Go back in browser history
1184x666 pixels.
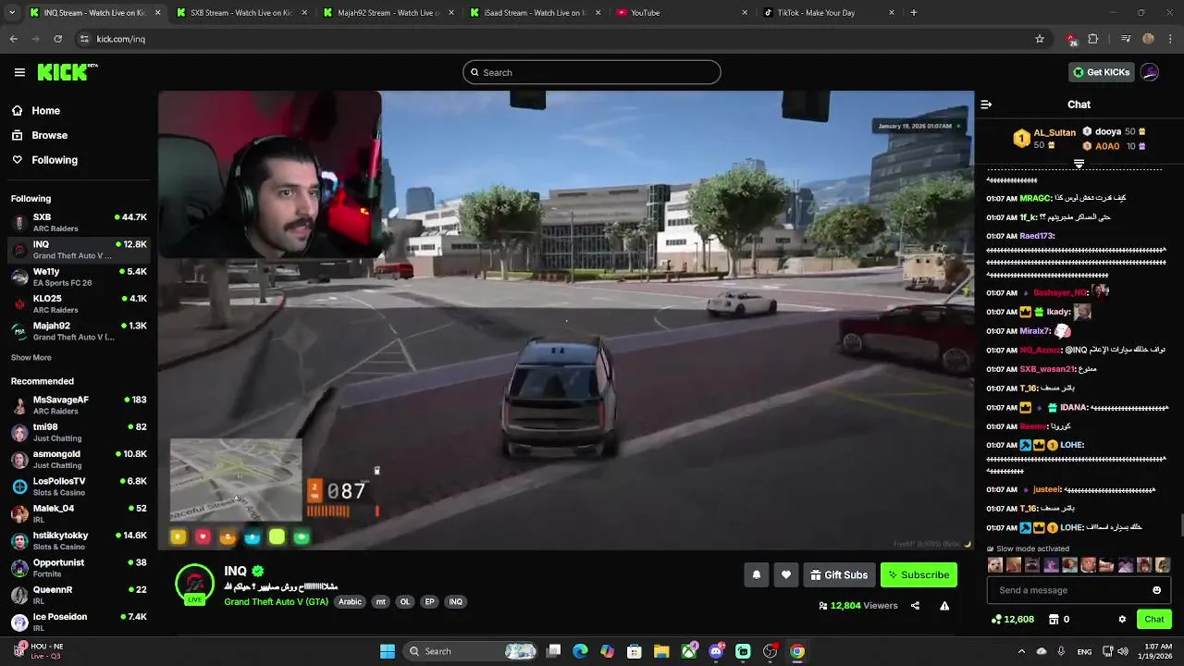[14, 39]
